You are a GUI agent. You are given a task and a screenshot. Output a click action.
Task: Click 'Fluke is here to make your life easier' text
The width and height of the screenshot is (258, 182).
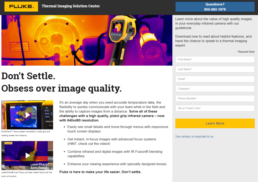(x=100, y=172)
